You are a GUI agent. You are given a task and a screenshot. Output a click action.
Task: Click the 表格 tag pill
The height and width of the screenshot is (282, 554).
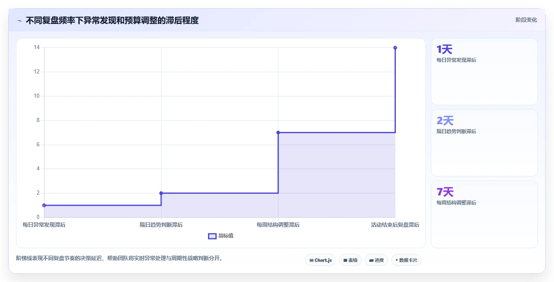[350, 260]
